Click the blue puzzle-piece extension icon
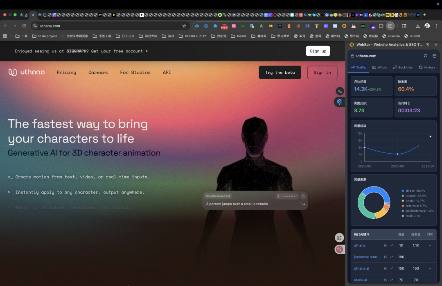Image resolution: width=442 pixels, height=286 pixels. click(x=215, y=26)
